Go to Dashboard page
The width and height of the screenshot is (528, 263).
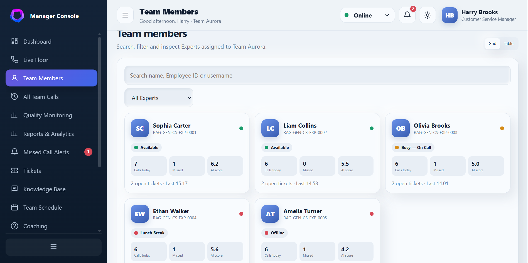[x=51, y=41]
